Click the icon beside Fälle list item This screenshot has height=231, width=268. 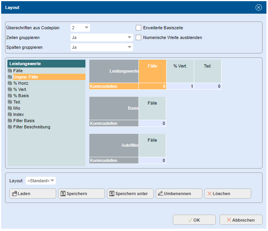tap(10, 71)
